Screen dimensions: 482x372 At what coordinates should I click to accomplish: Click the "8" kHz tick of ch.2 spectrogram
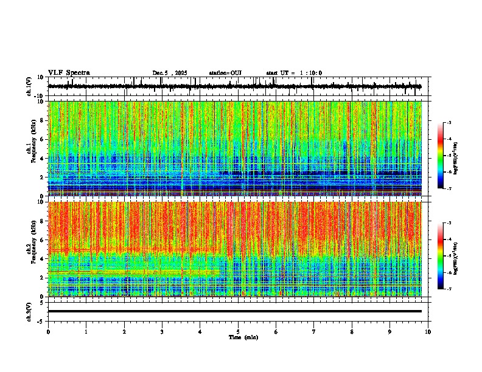tap(43, 221)
